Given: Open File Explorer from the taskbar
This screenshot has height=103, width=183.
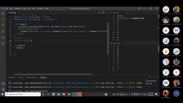Looking at the screenshot, I should click(x=64, y=94).
